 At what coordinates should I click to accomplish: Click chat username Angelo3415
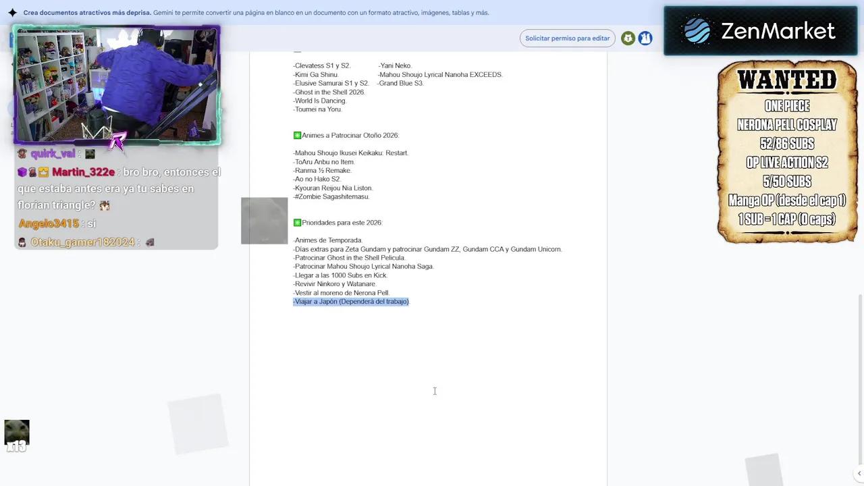point(49,223)
